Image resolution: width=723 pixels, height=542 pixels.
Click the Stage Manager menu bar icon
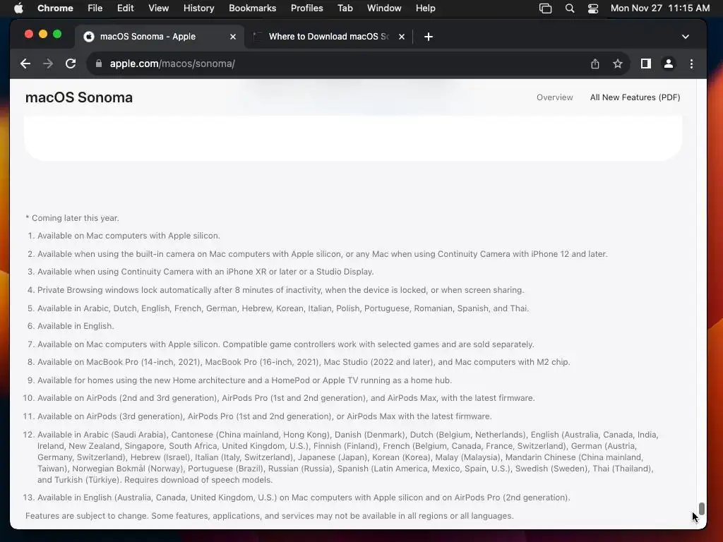pyautogui.click(x=546, y=8)
